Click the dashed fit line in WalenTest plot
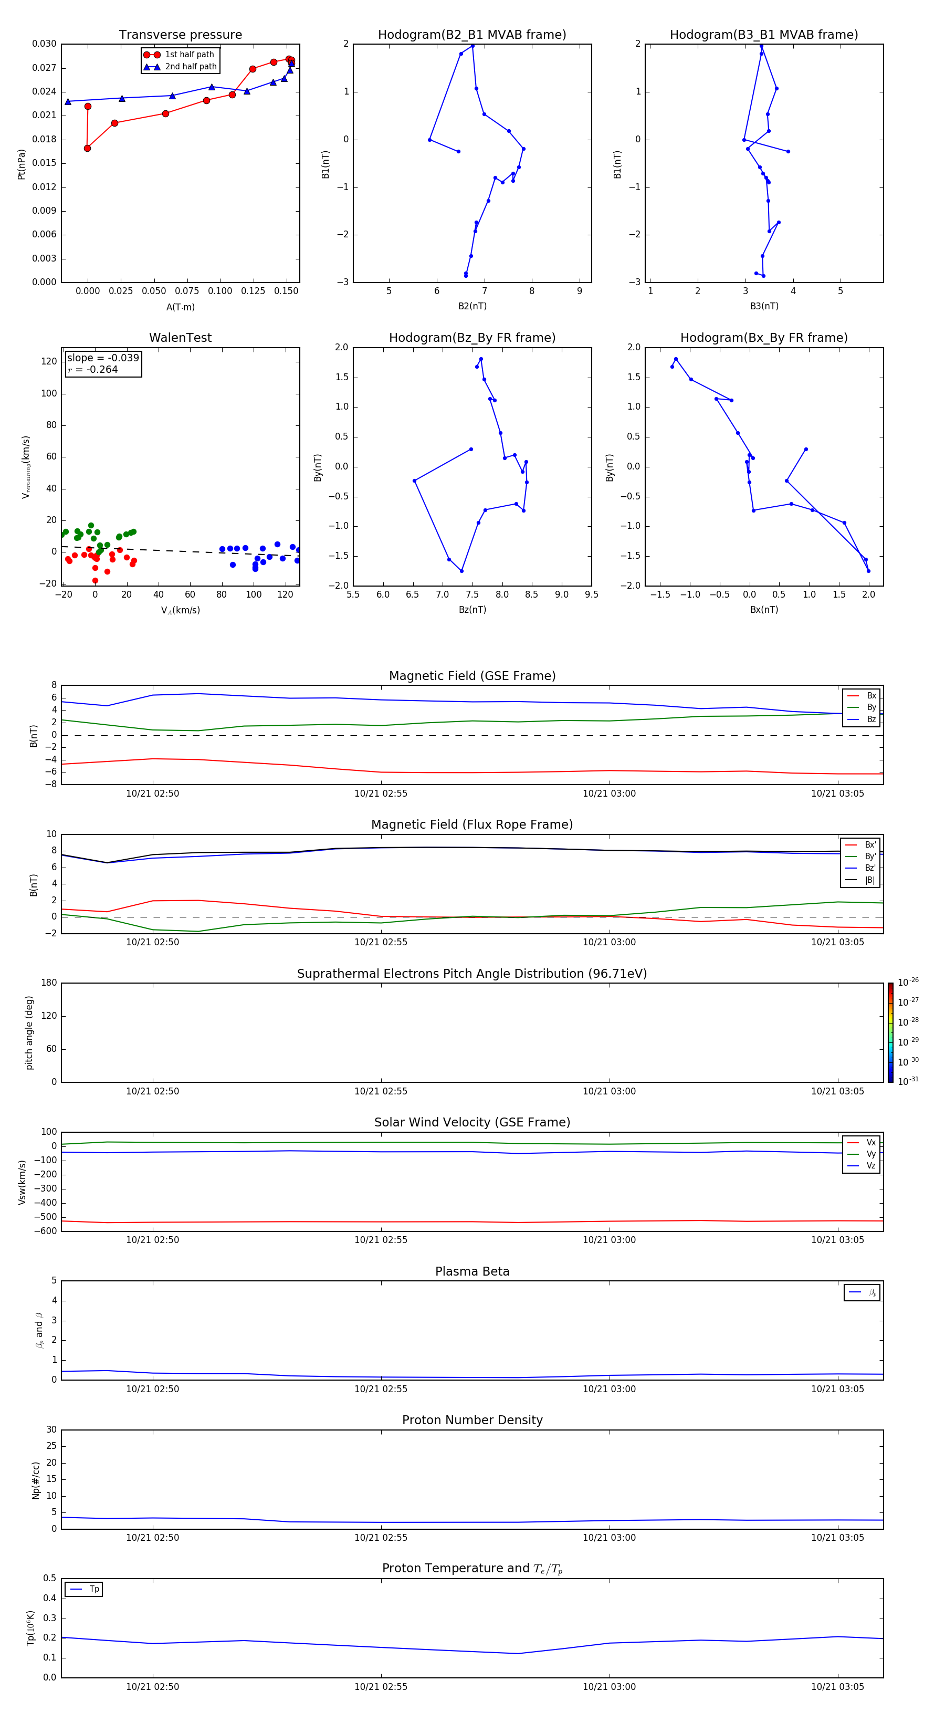This screenshot has height=1733, width=945. [x=180, y=551]
